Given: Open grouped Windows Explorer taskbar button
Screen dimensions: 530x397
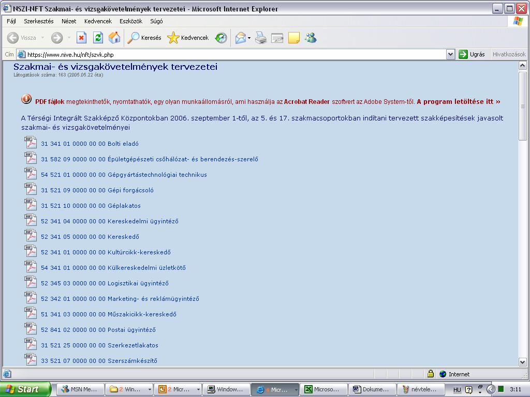Looking at the screenshot, I should click(129, 389).
